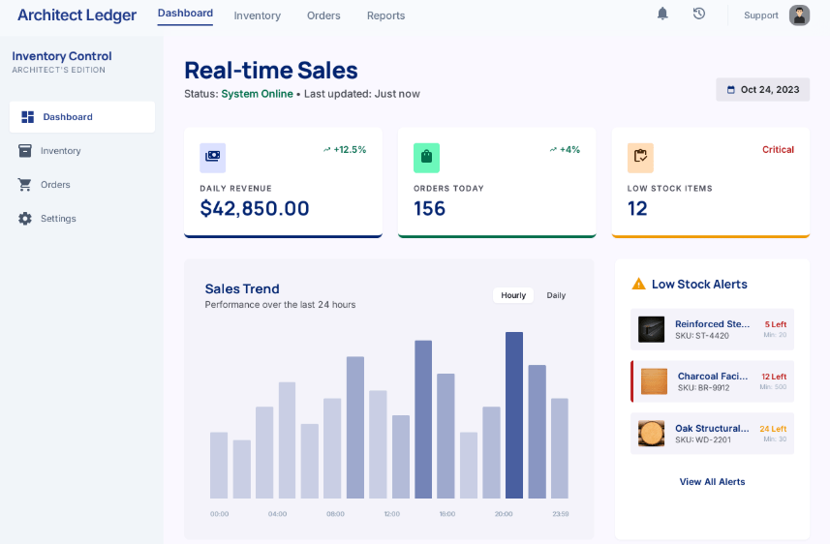Screen dimensions: 830x544
Task: Select the Oak Structural alert item
Action: 712,434
